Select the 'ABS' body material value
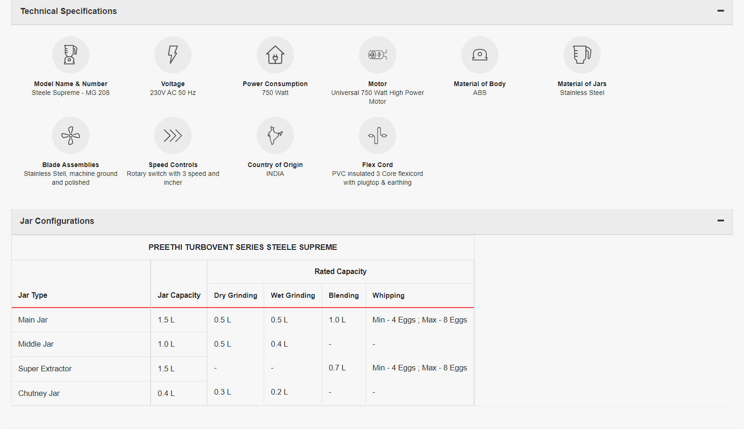Screen dimensions: 744x429 point(480,93)
